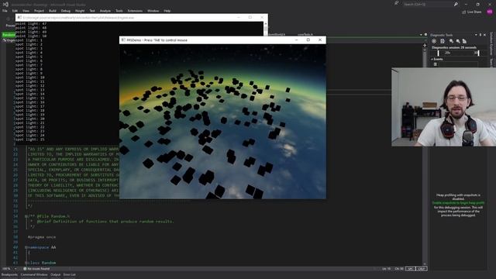The height and width of the screenshot is (279, 496).
Task: Click the FPSDemo window title bar
Action: [x=222, y=40]
